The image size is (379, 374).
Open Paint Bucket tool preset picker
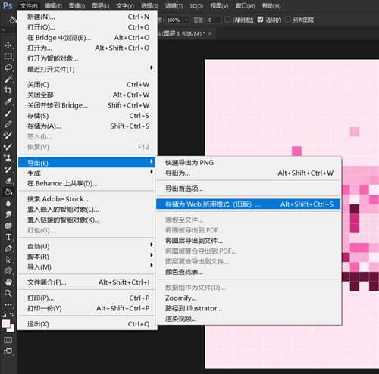click(12, 20)
